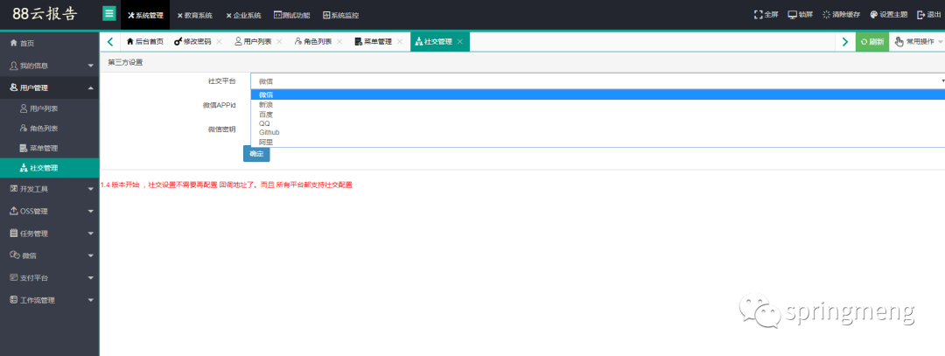Click the left tab-scroll arrow
The width and height of the screenshot is (945, 356).
coord(109,42)
